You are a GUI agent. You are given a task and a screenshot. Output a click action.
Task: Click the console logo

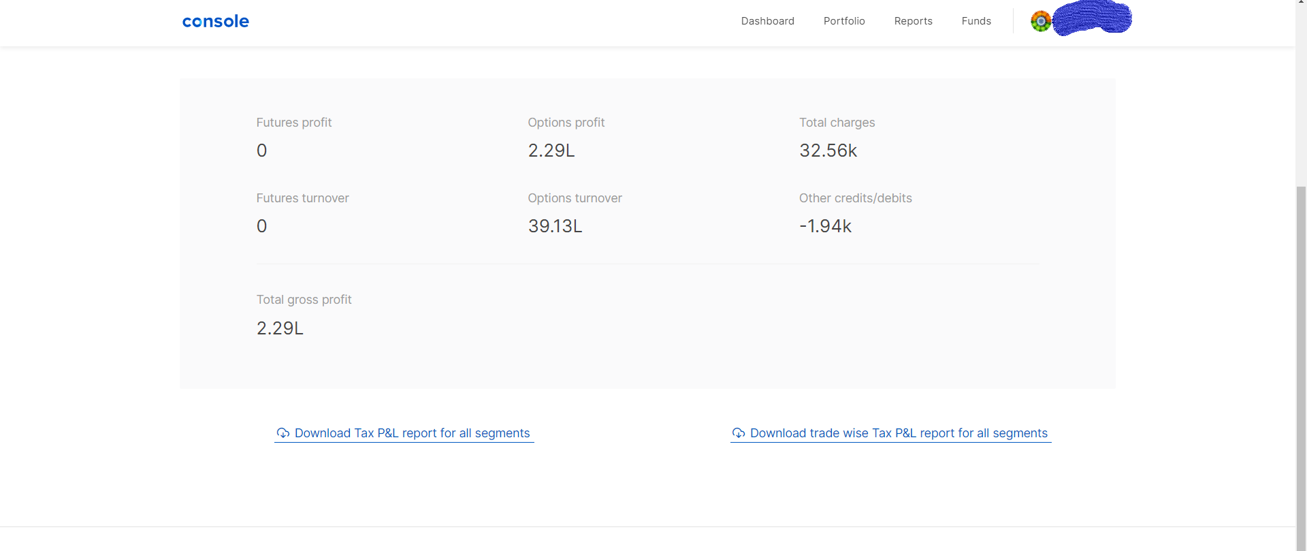point(215,21)
